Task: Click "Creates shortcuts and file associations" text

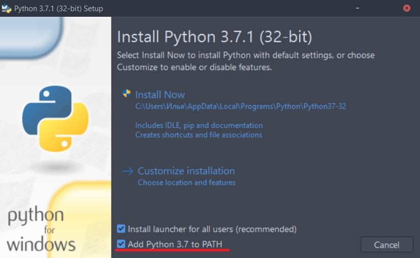Action: [199, 135]
